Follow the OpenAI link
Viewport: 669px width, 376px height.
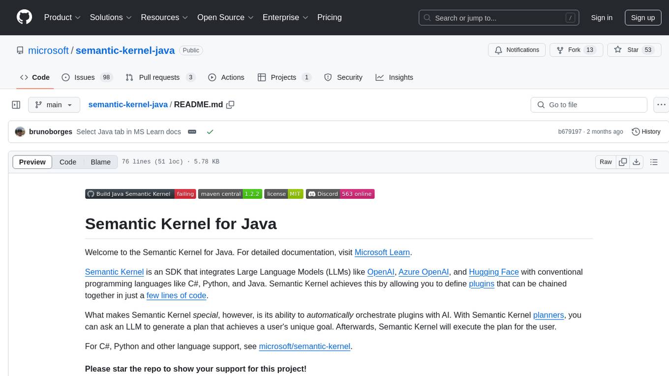[381, 272]
